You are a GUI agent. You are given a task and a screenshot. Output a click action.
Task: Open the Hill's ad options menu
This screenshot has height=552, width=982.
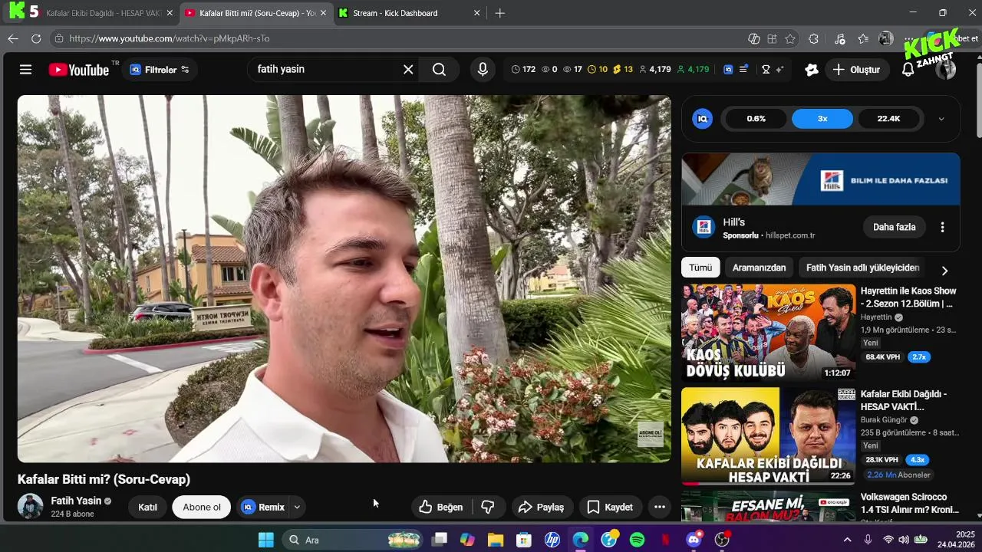point(943,227)
